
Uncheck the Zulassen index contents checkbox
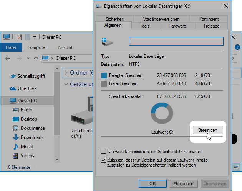(103, 160)
